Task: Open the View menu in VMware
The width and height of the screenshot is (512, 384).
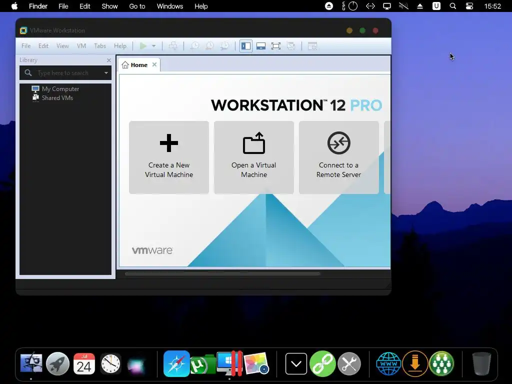Action: (x=62, y=46)
